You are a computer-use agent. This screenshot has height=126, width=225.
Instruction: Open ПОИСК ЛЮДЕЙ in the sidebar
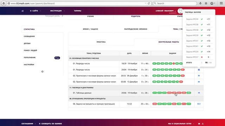tap(30, 50)
